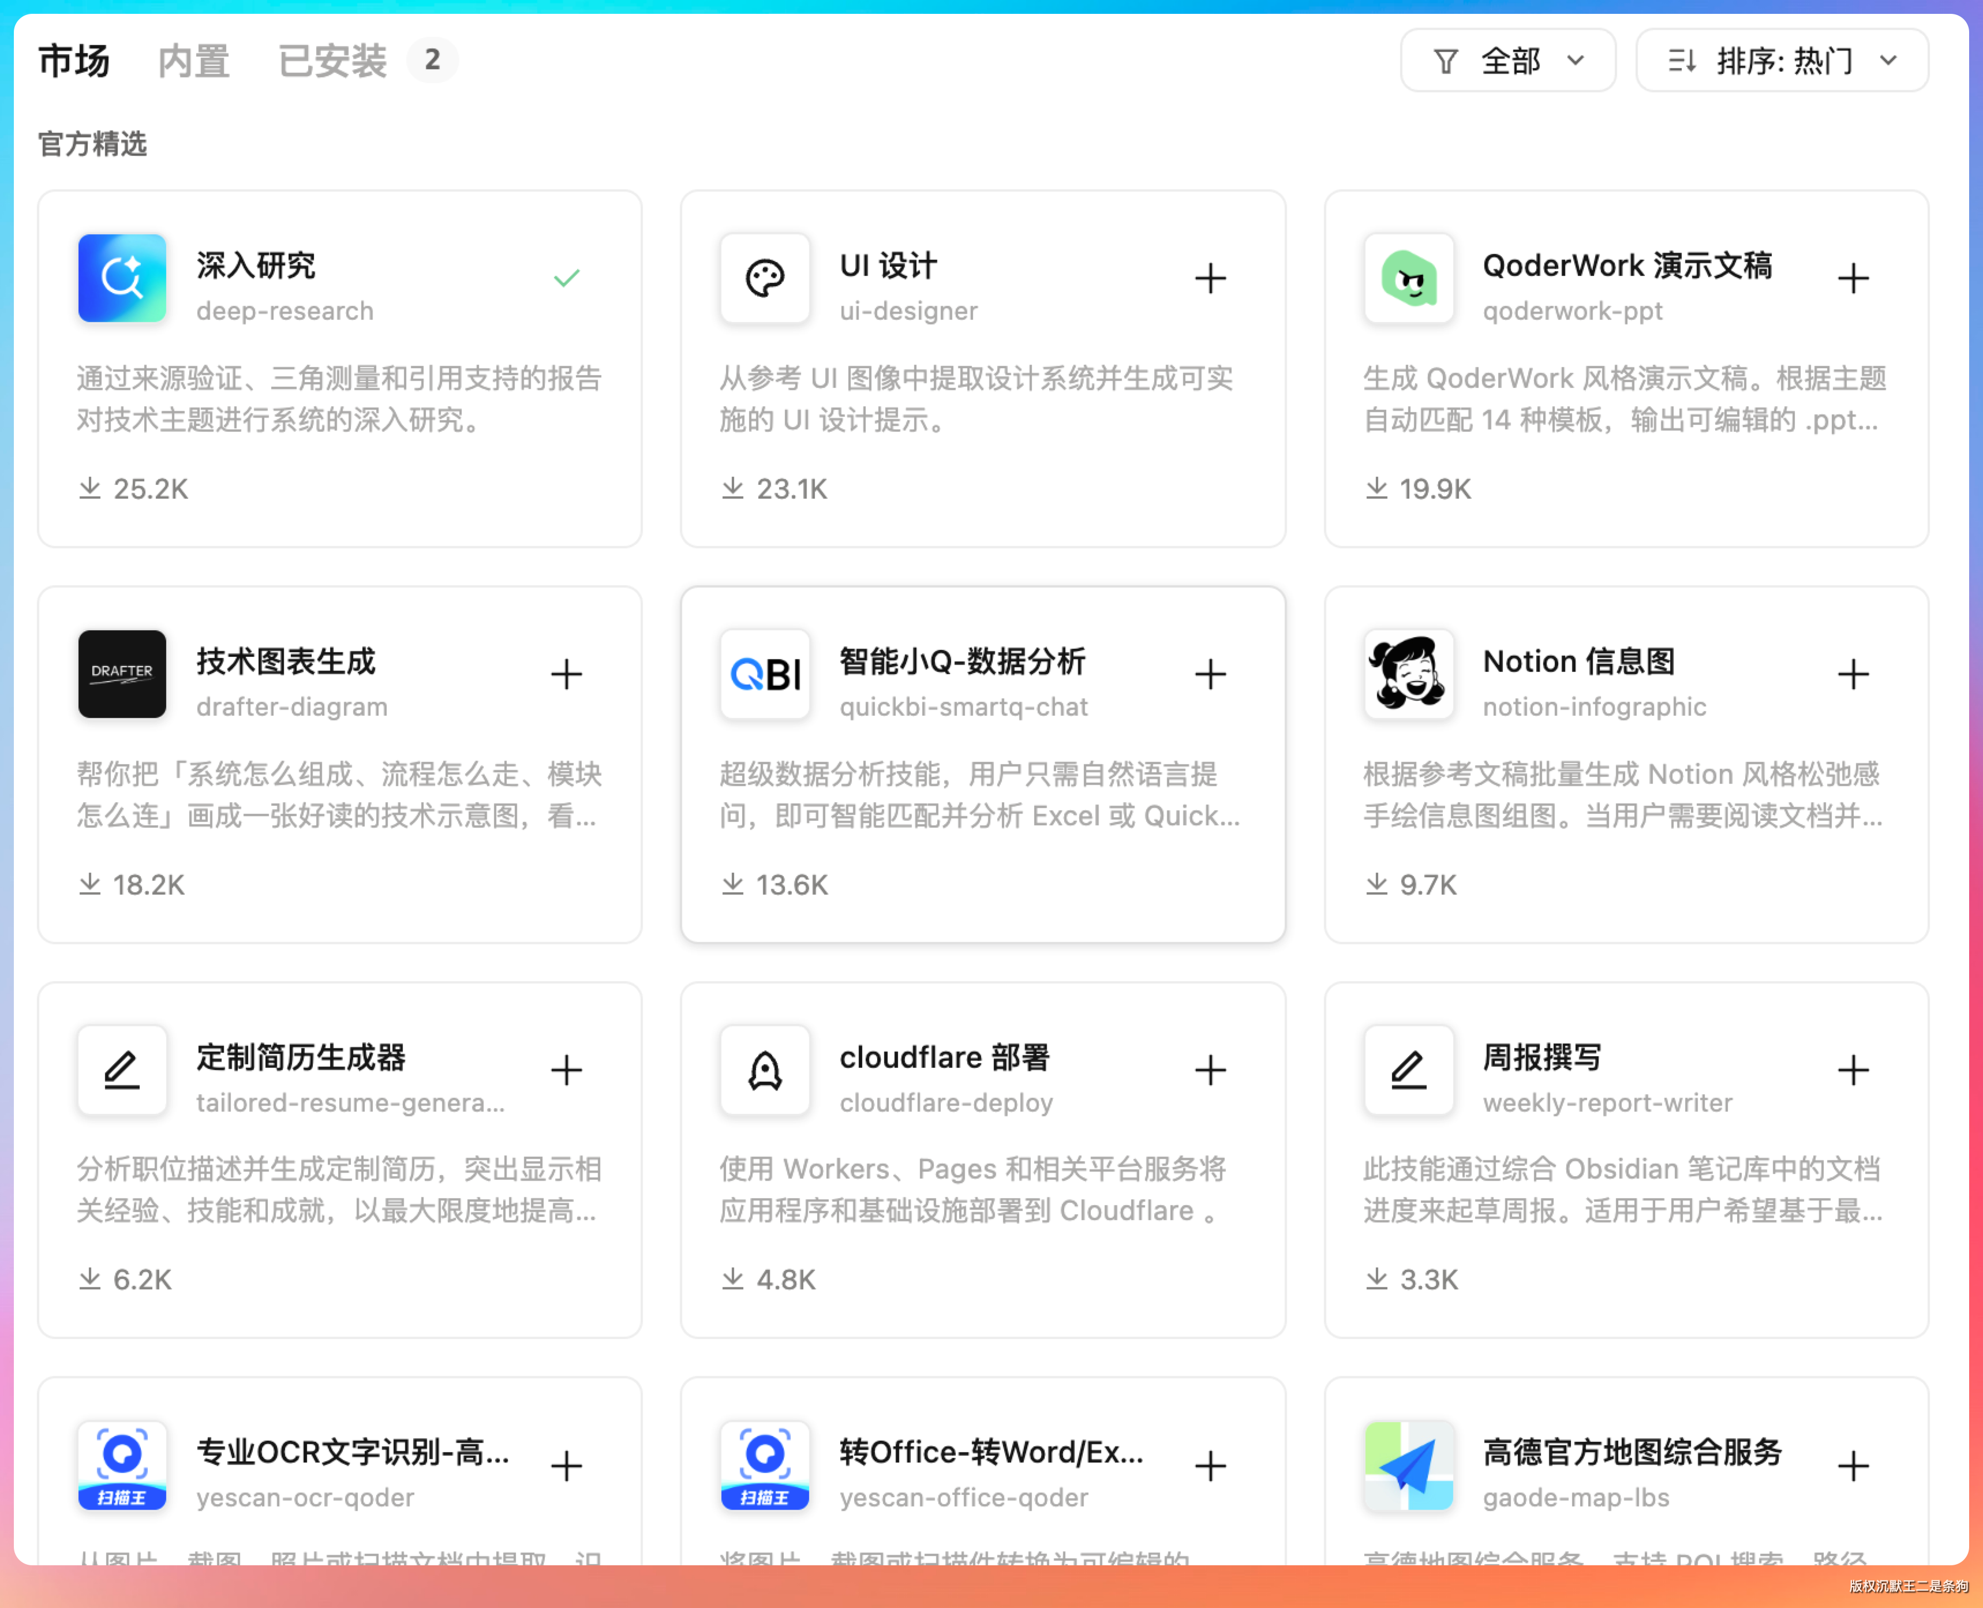Click the 高德官方地图综合服务 title
The width and height of the screenshot is (1983, 1608).
point(1632,1452)
